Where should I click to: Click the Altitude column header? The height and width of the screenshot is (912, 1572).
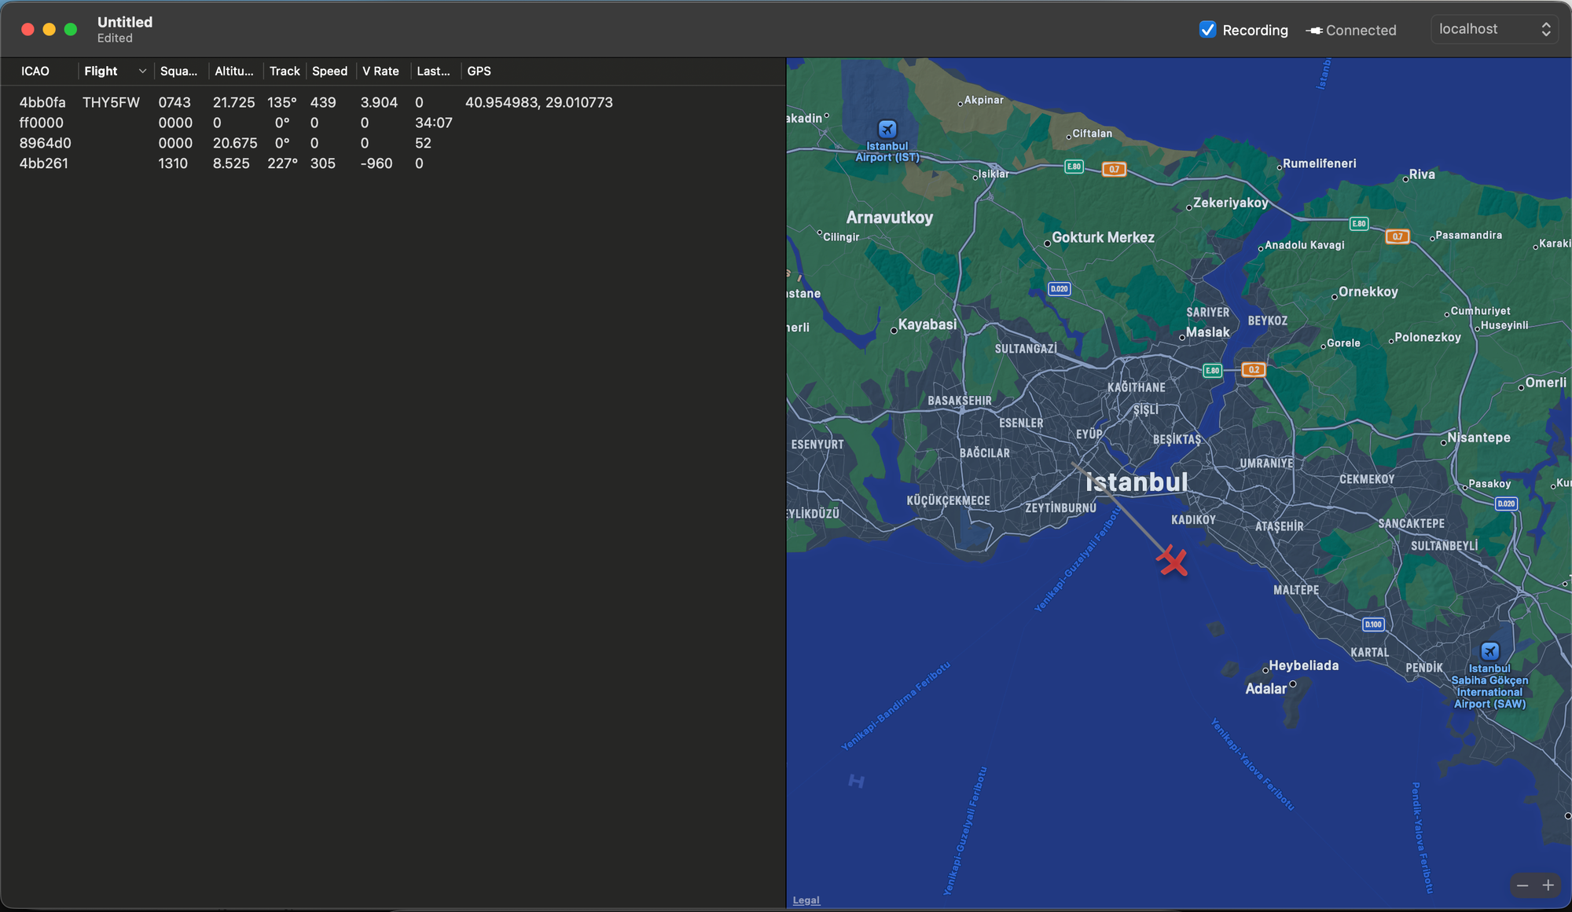click(x=233, y=71)
